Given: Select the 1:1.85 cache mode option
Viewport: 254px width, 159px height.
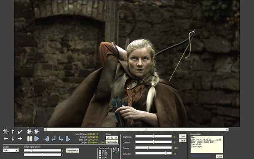Looking at the screenshot, I should [100, 153].
